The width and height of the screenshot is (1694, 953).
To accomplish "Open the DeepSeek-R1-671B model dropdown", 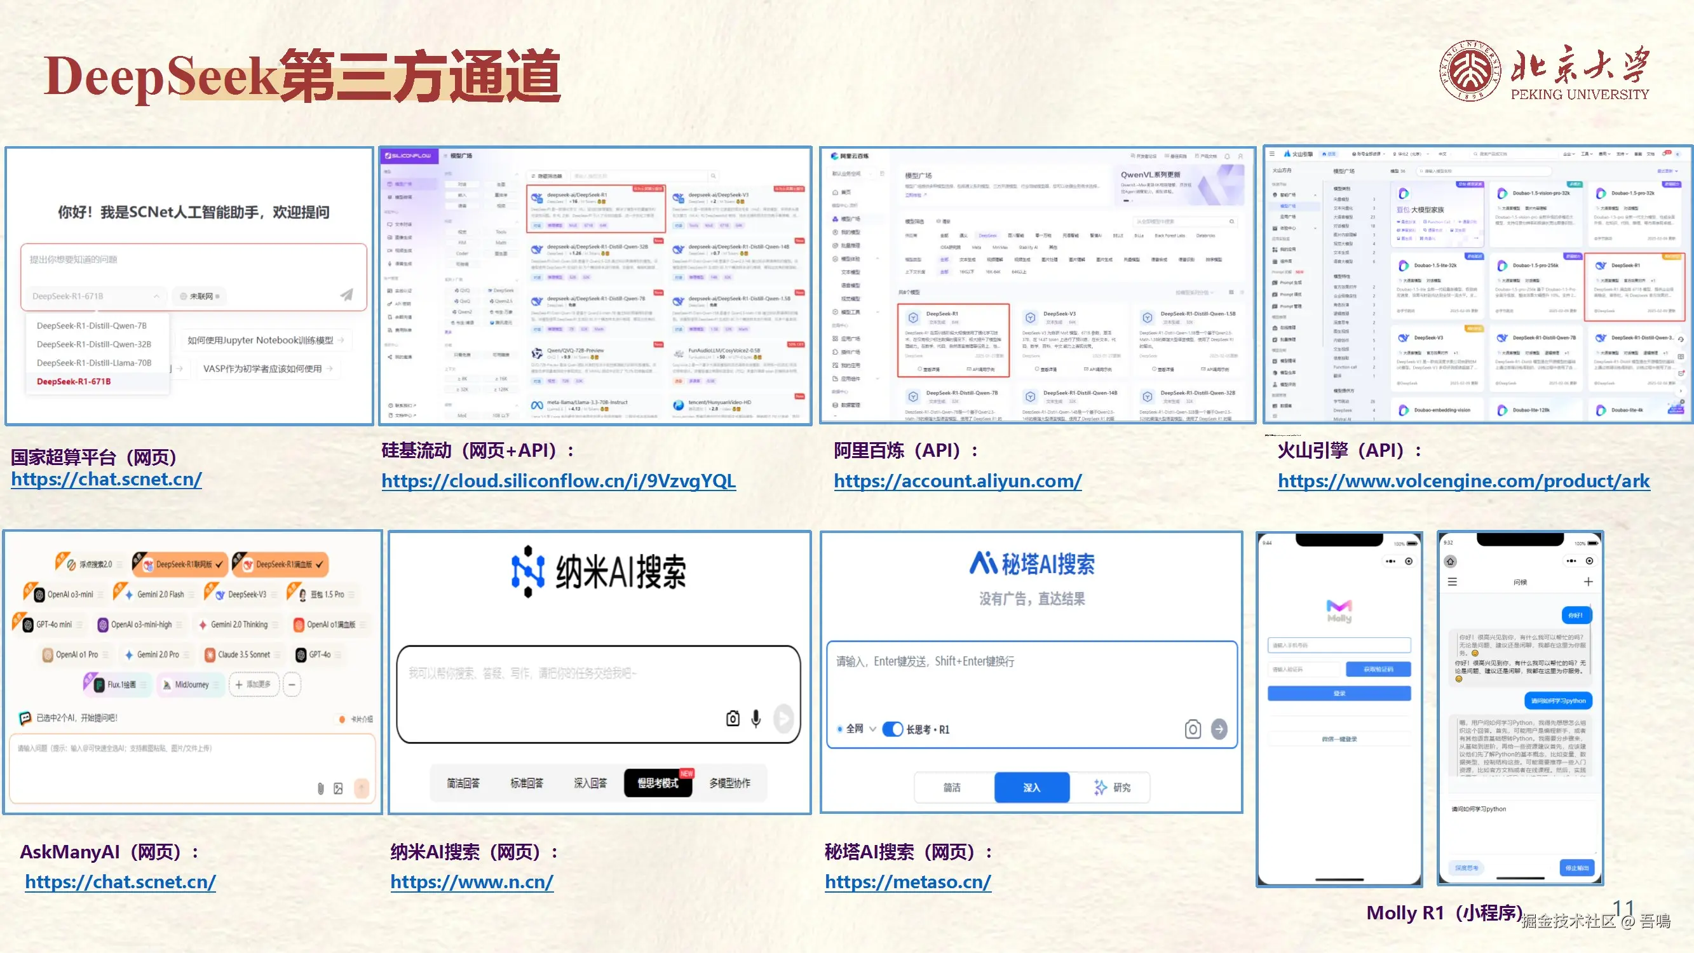I will tap(95, 296).
